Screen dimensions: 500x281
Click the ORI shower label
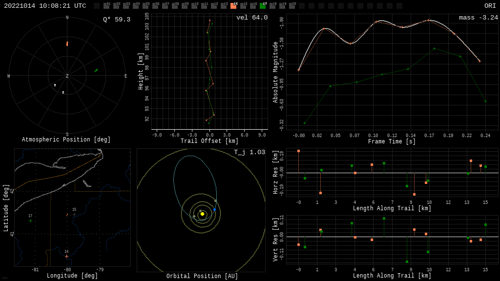490,6
